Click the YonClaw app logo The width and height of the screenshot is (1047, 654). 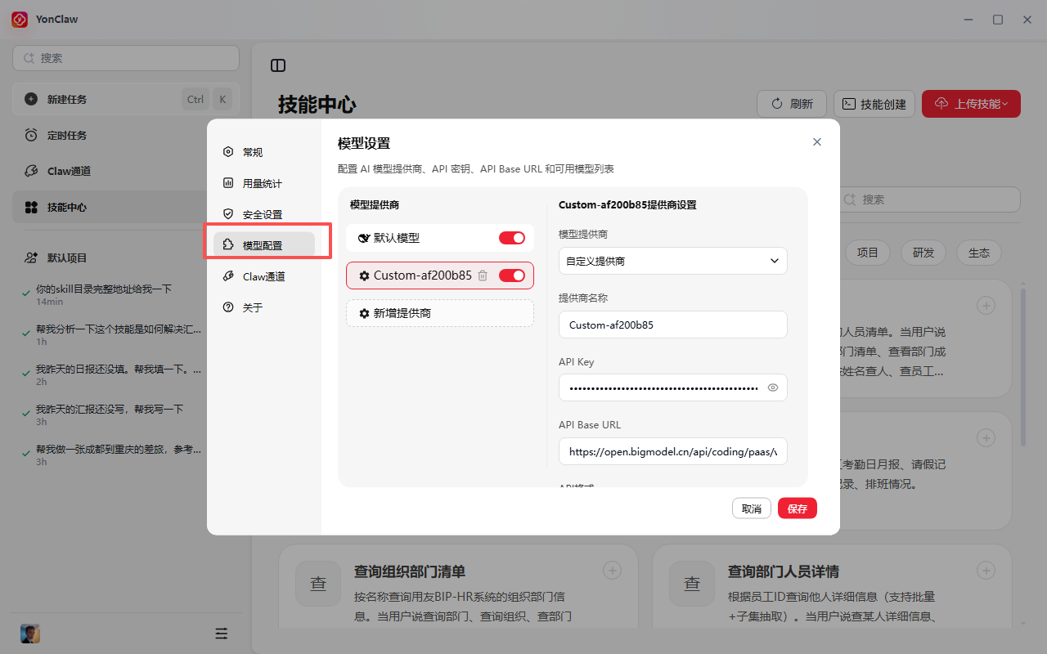pyautogui.click(x=20, y=19)
